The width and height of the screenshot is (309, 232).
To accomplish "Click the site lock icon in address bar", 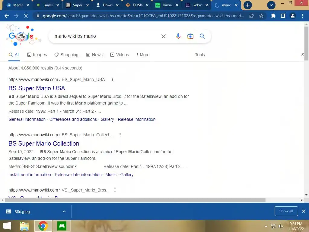I will tap(38, 16).
